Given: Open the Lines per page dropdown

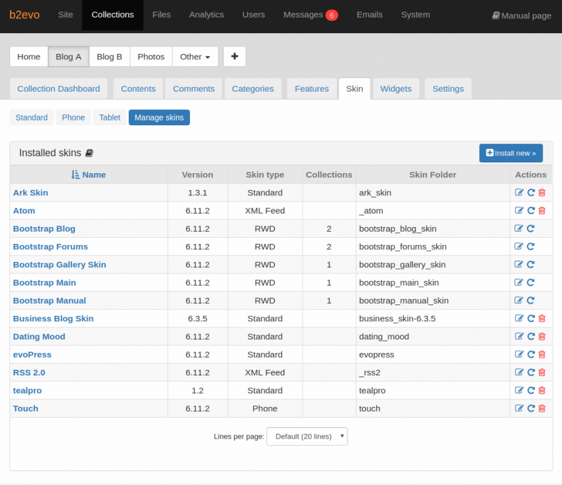Looking at the screenshot, I should point(307,437).
